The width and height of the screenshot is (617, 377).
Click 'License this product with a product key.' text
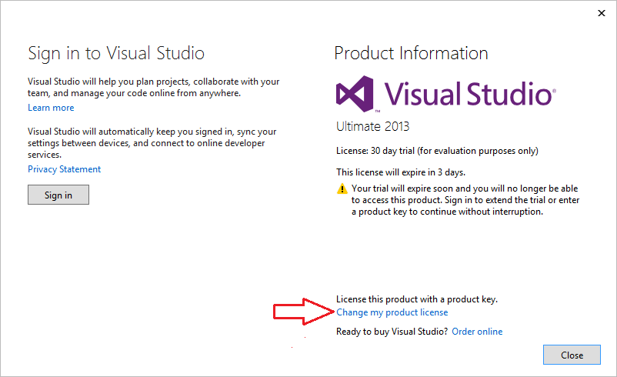click(417, 299)
